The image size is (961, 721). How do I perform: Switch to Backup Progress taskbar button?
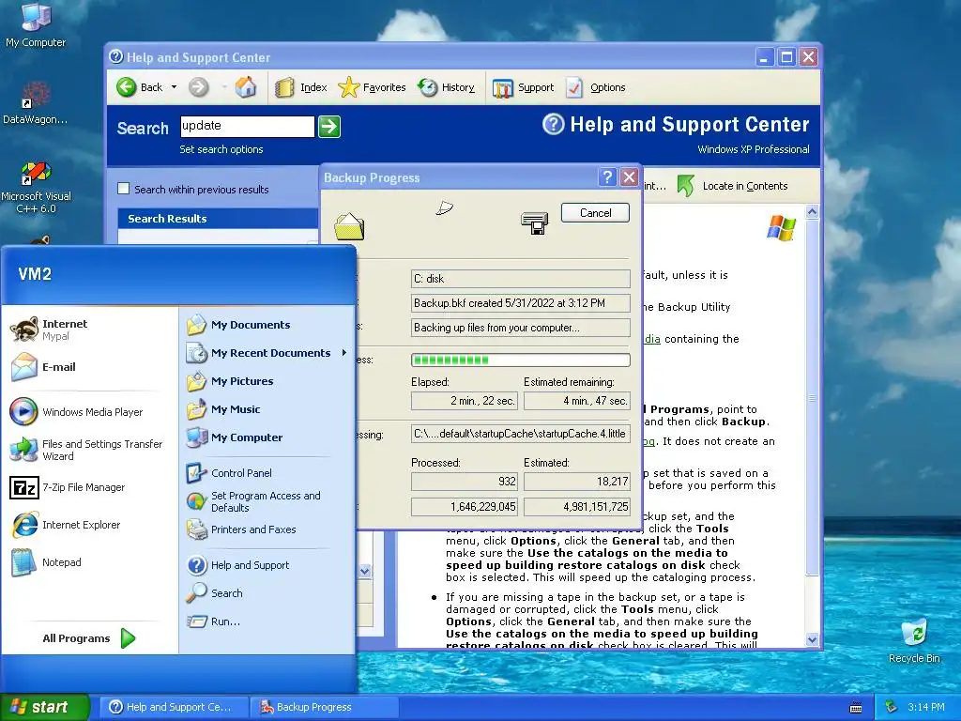pos(324,707)
